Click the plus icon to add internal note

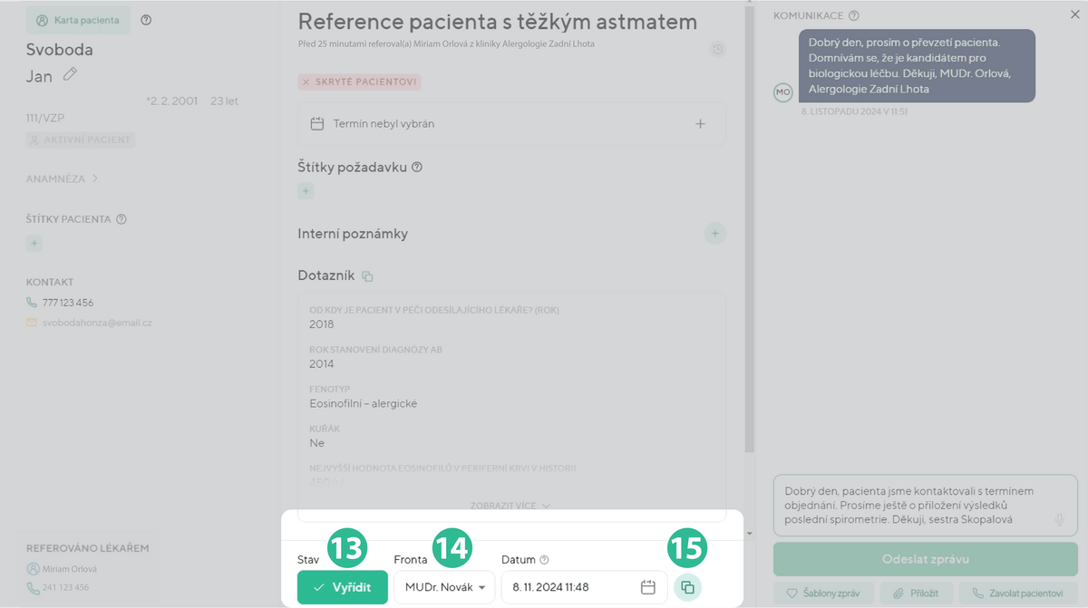click(714, 234)
